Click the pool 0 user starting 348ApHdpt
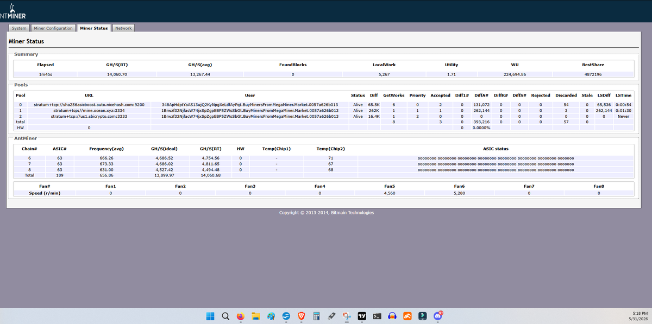Viewport: 652px width, 324px height. pyautogui.click(x=250, y=104)
